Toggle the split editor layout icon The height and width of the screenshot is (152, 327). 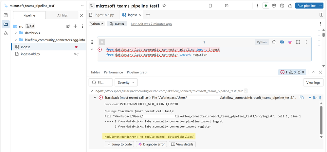(321, 15)
